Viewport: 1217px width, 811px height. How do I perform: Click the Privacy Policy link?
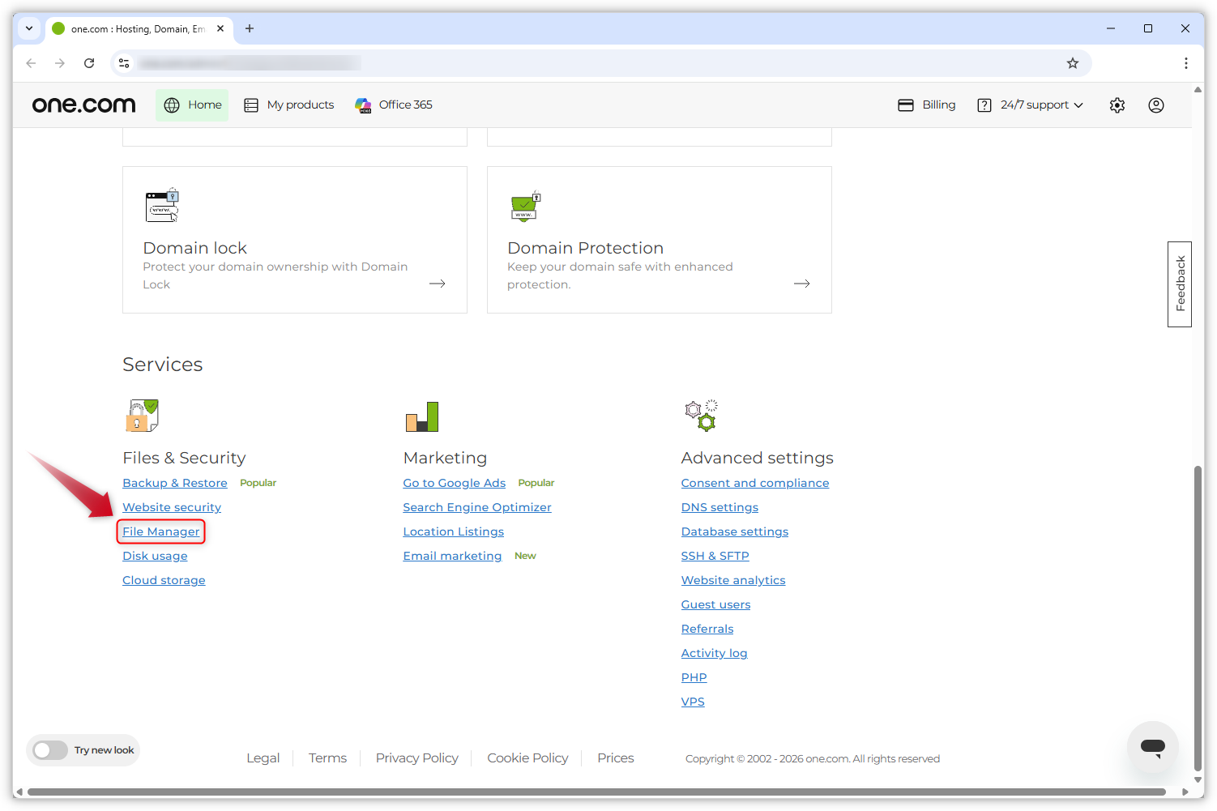pyautogui.click(x=416, y=758)
